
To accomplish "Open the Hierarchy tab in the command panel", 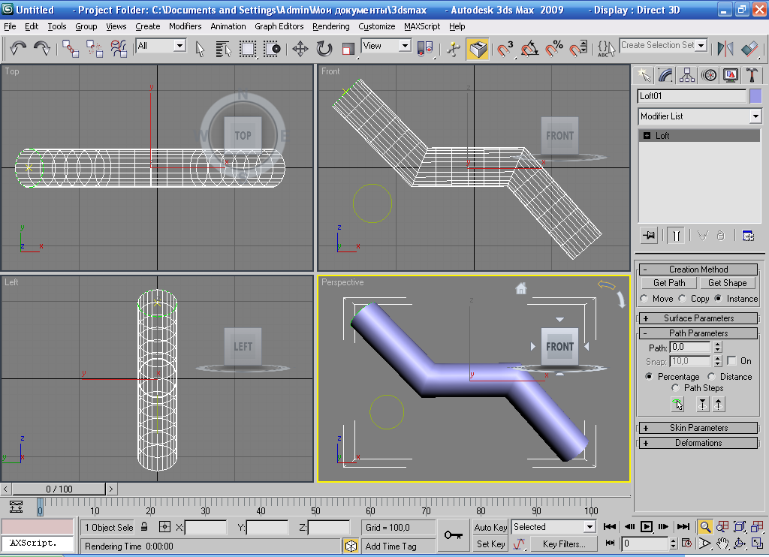I will coord(686,75).
